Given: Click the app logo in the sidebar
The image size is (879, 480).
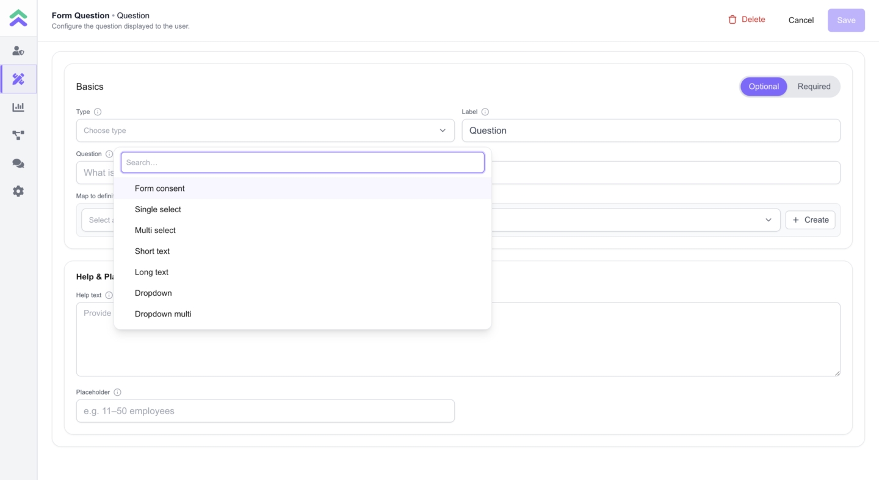Looking at the screenshot, I should (x=18, y=18).
